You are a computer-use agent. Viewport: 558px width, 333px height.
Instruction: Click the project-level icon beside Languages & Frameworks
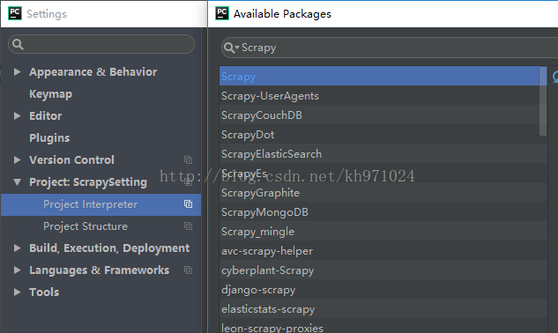tap(189, 270)
